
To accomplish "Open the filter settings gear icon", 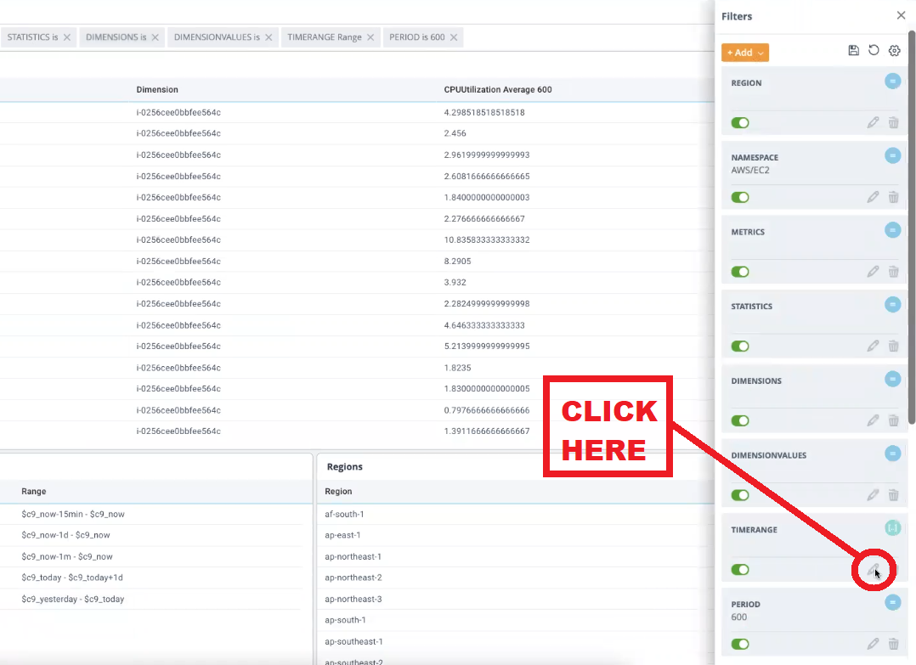I will pyautogui.click(x=894, y=50).
